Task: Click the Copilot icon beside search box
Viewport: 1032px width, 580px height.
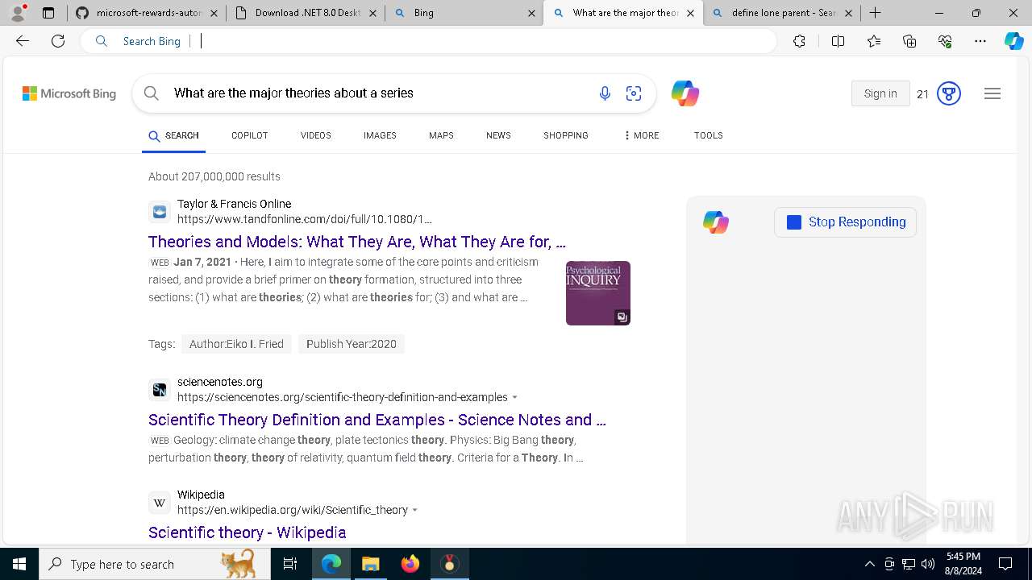Action: pyautogui.click(x=685, y=93)
